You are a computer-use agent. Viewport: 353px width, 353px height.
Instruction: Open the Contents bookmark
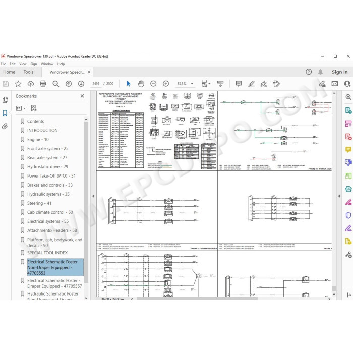pyautogui.click(x=35, y=121)
